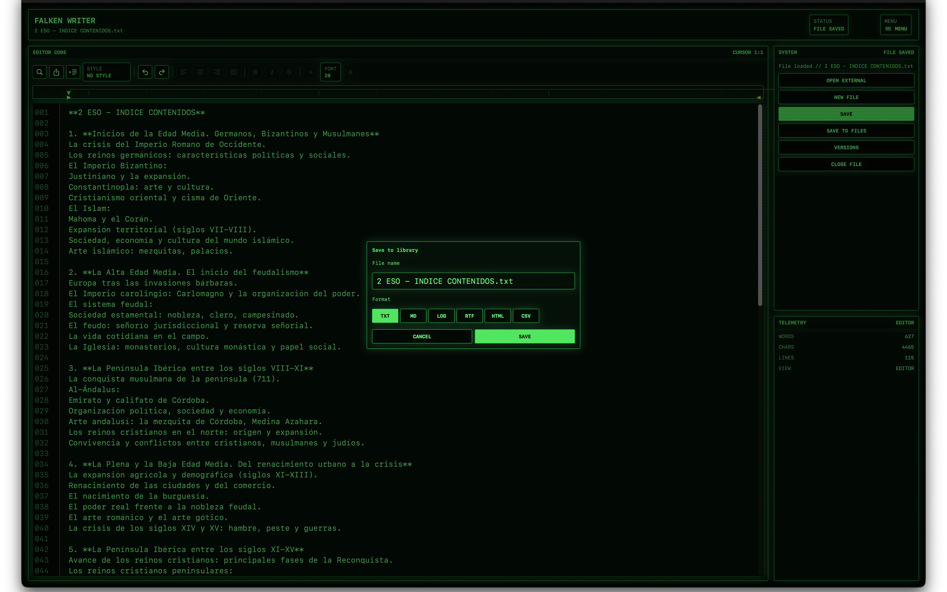Click the indent list icon

pyautogui.click(x=73, y=72)
